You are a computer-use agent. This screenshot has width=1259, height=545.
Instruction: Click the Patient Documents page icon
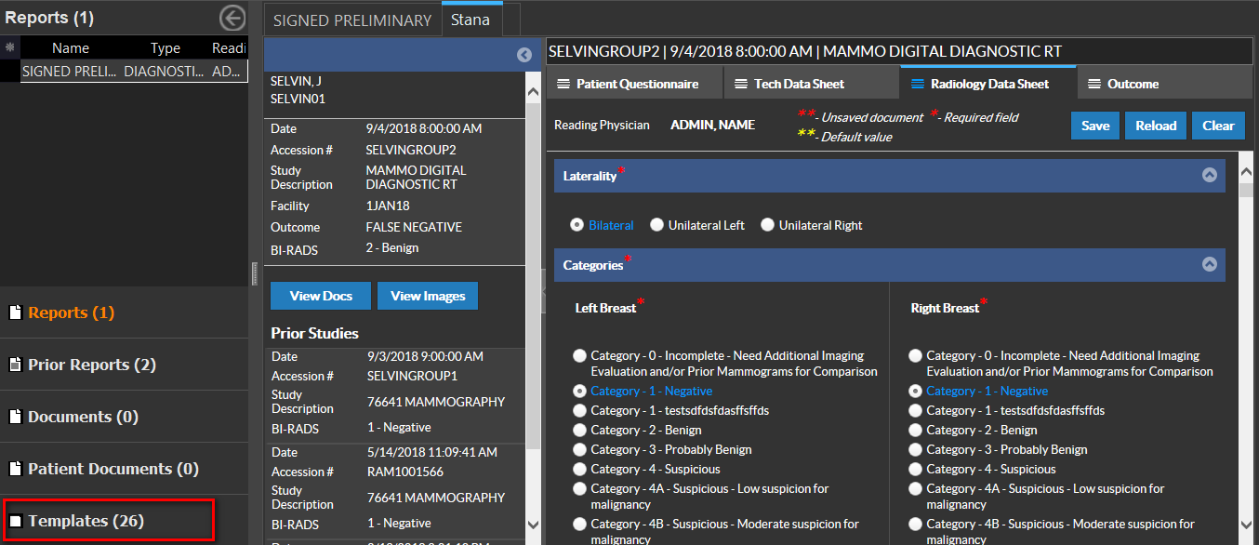[15, 469]
